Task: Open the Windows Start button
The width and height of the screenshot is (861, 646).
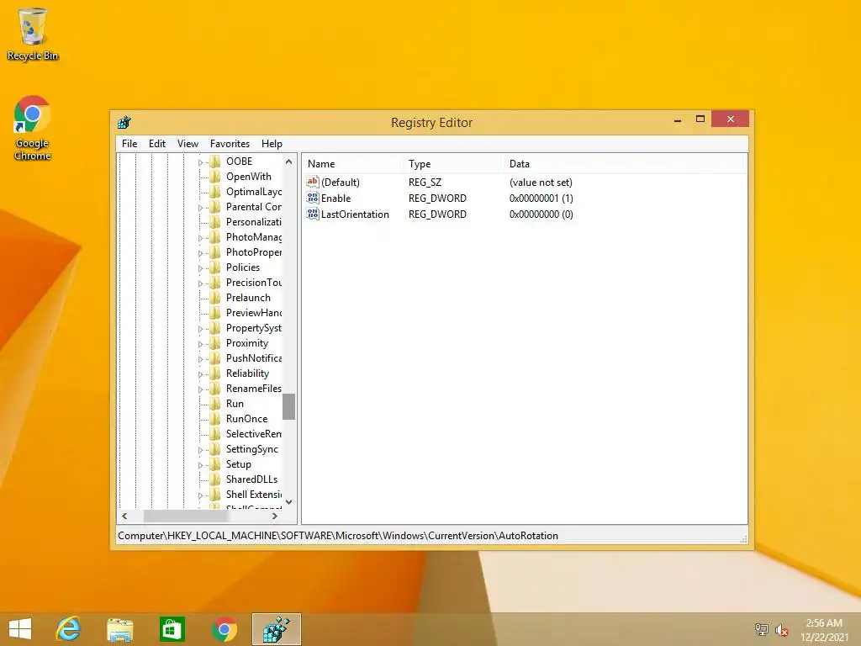Action: tap(20, 629)
